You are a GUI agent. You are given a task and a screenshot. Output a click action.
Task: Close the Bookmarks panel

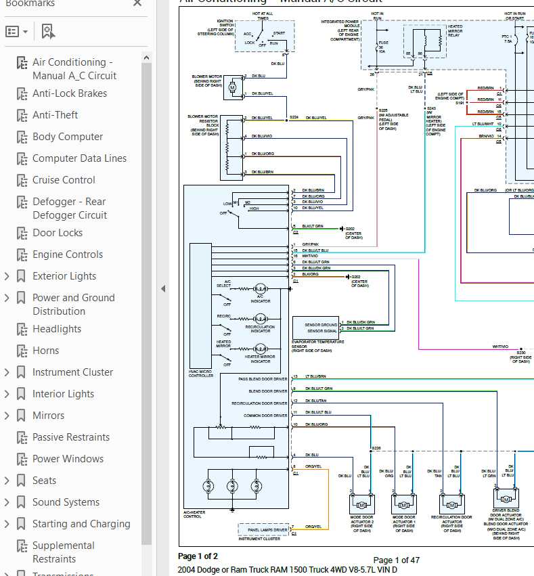pos(137,3)
